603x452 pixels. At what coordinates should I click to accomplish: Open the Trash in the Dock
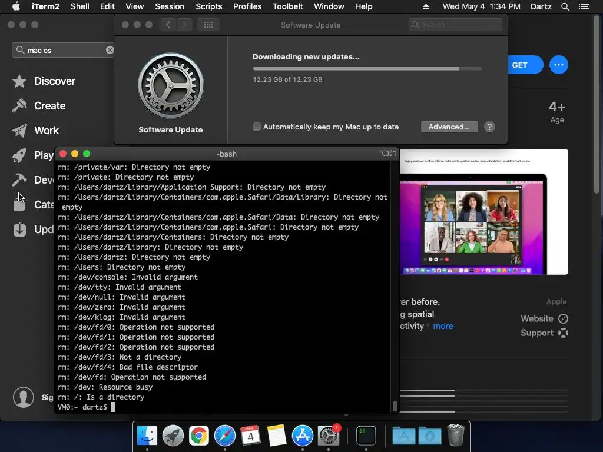[456, 435]
